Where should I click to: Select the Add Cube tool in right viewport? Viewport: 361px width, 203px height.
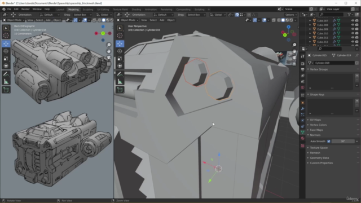tap(120, 90)
